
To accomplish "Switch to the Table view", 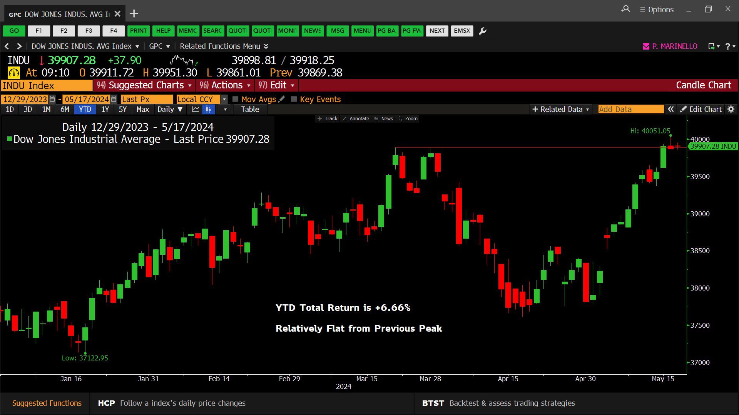I will tap(250, 109).
